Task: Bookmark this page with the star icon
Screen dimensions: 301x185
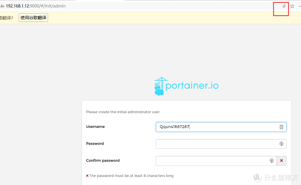Action: click(x=292, y=6)
